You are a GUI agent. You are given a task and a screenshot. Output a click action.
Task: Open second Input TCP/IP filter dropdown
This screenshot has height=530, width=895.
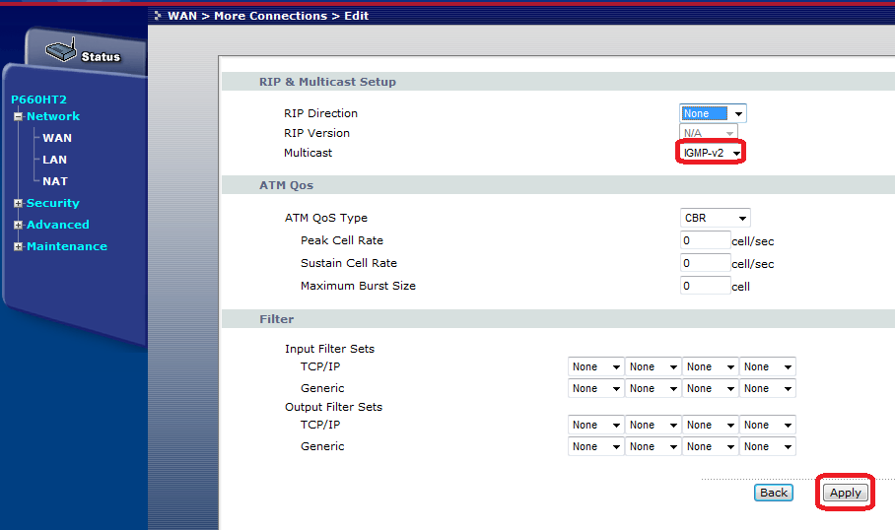(653, 366)
